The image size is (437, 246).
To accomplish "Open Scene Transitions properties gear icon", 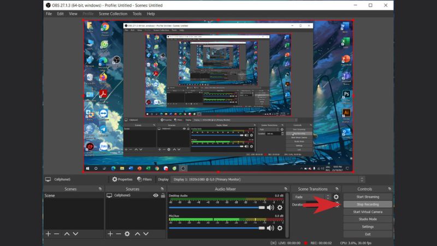I will [336, 197].
